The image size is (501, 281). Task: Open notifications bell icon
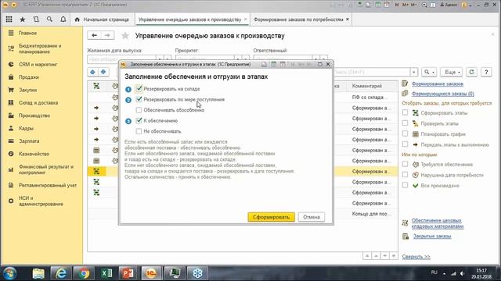tap(63, 20)
